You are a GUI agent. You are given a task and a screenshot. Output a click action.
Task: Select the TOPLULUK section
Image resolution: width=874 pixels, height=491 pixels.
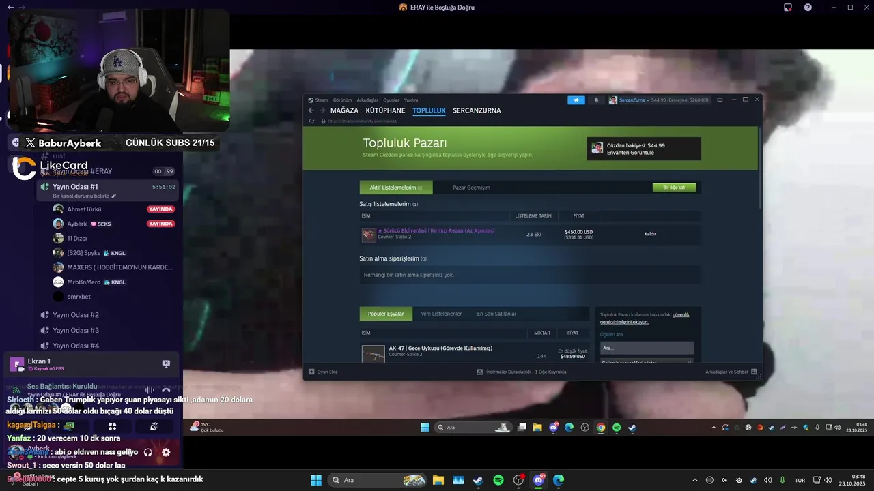pyautogui.click(x=429, y=110)
